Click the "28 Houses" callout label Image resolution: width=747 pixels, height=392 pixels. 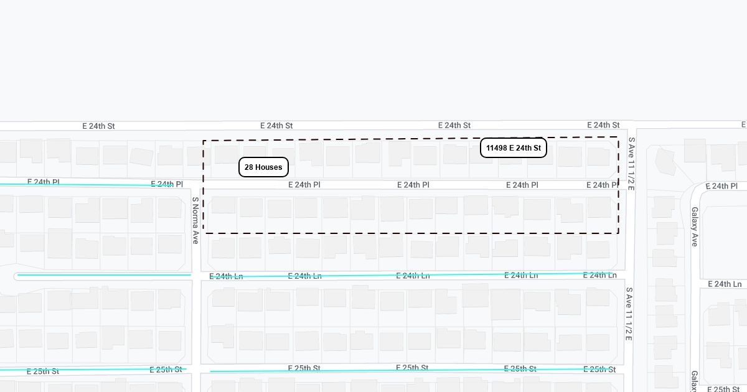coord(263,167)
